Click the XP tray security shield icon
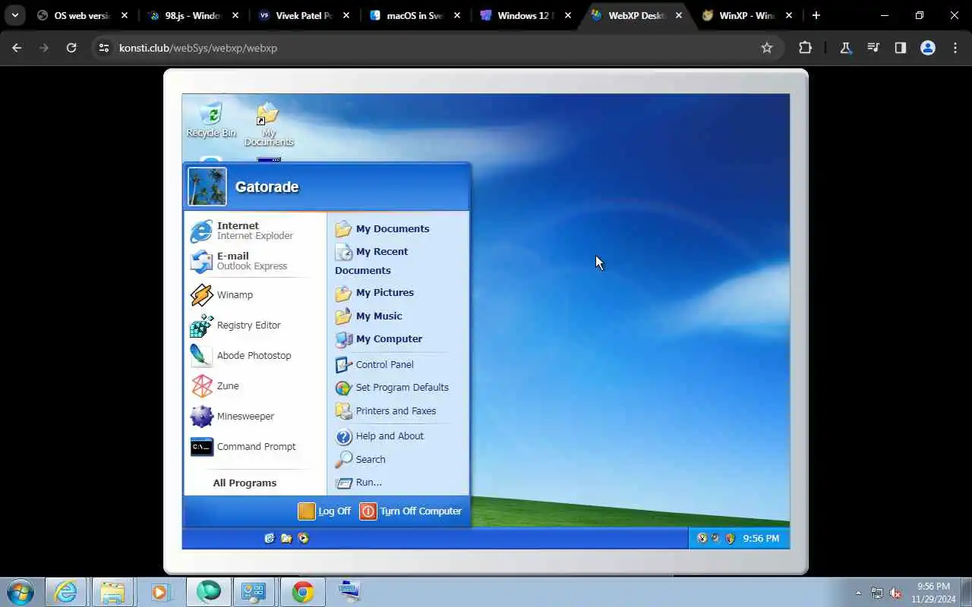The height and width of the screenshot is (607, 972). coord(730,538)
